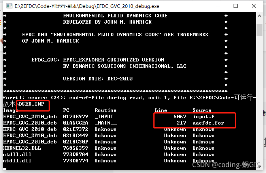This screenshot has height=173, width=266.
Task: Click the line number '217'
Action: point(181,123)
